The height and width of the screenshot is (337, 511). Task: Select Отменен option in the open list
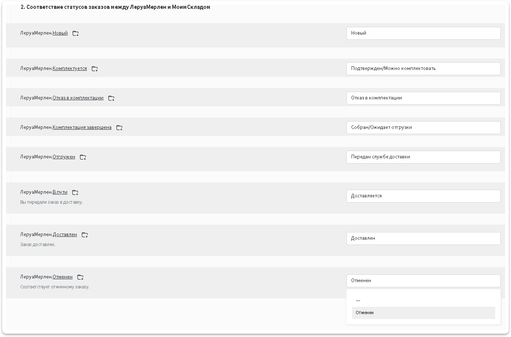tap(423, 313)
